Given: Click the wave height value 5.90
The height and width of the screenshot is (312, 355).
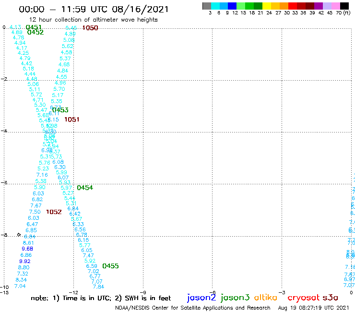Looking at the screenshot, I should click(x=40, y=187).
